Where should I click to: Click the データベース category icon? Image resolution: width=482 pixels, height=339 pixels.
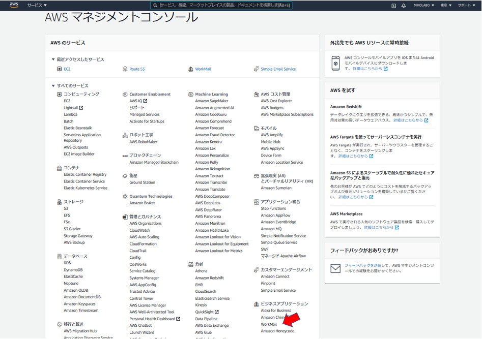pos(60,256)
